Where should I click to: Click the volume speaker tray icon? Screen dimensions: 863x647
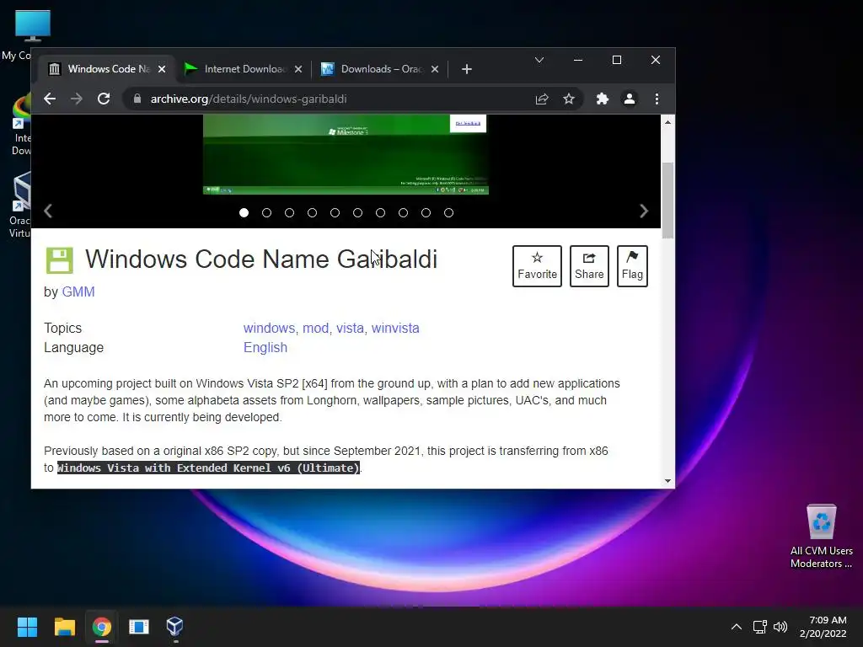[780, 627]
